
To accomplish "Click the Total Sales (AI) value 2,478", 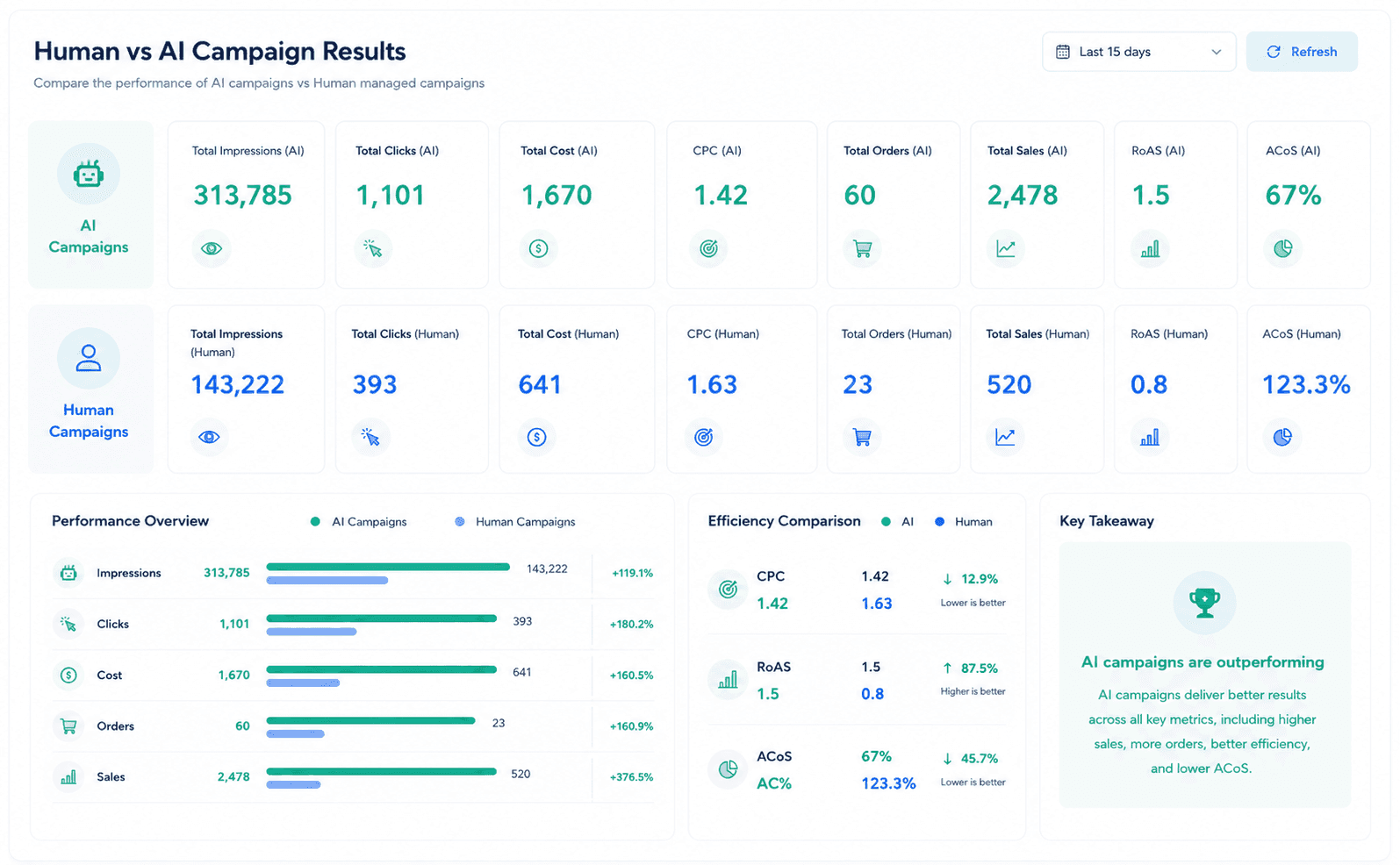I will pyautogui.click(x=1023, y=196).
